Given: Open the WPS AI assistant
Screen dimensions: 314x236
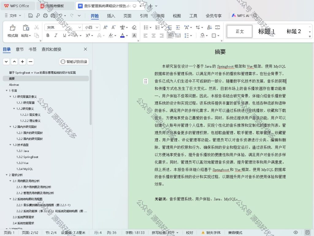Looking at the screenshot, I should pos(240,16).
